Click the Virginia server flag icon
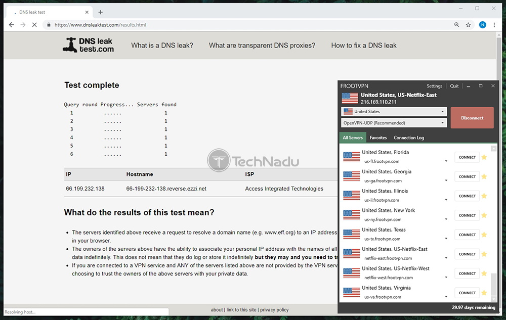Screen dimensions: 506x320 (x=352, y=292)
